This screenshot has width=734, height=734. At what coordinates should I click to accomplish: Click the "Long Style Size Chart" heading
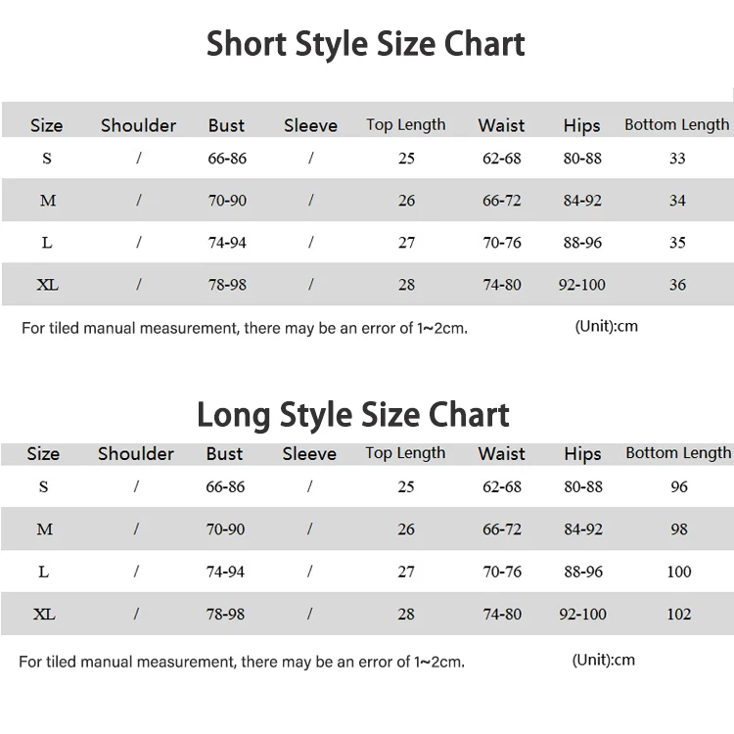(x=353, y=414)
